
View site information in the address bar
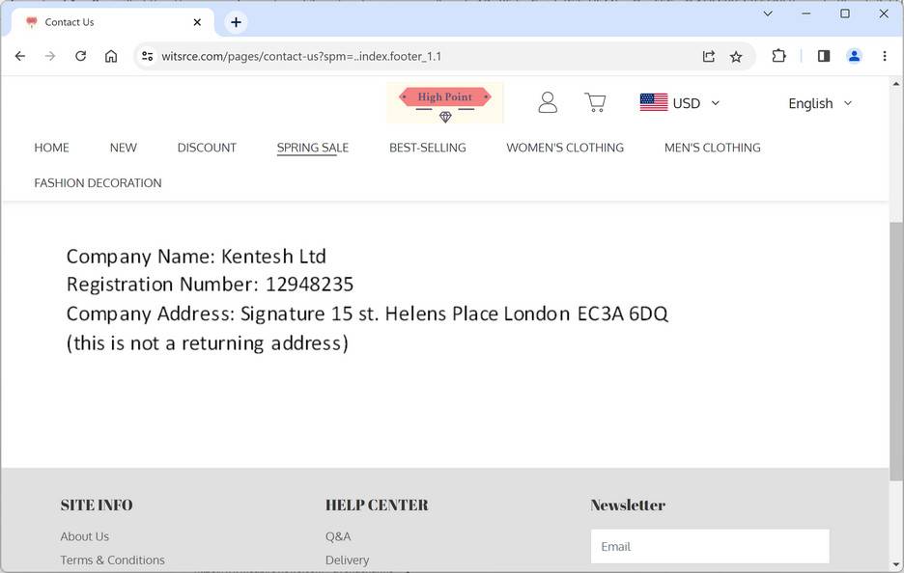pyautogui.click(x=147, y=56)
